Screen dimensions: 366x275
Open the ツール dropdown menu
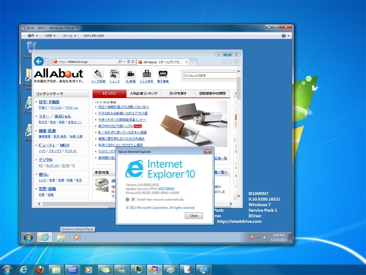coord(69,36)
